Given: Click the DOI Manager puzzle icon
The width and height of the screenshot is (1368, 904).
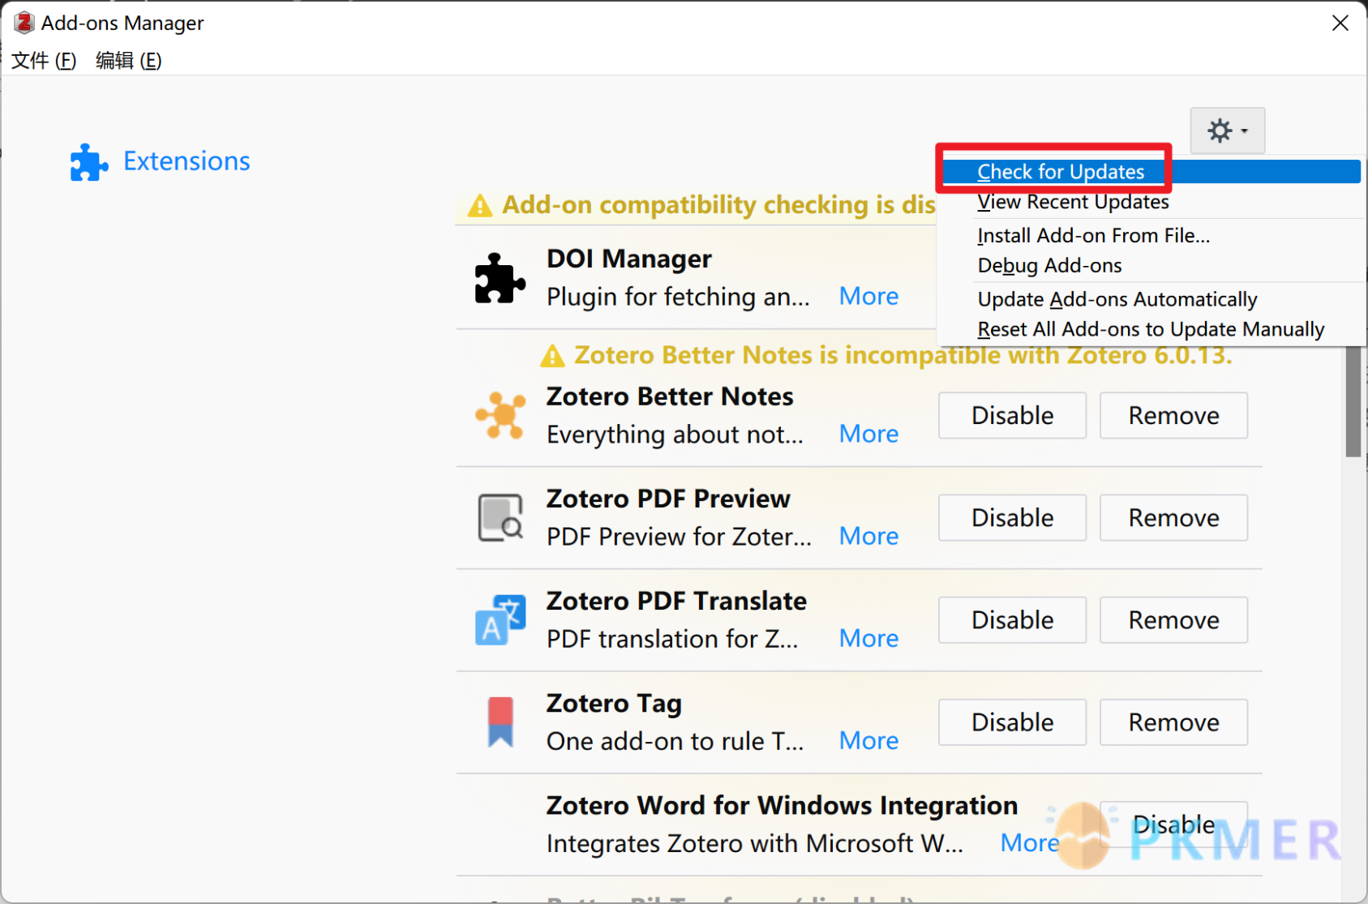Looking at the screenshot, I should tap(500, 278).
